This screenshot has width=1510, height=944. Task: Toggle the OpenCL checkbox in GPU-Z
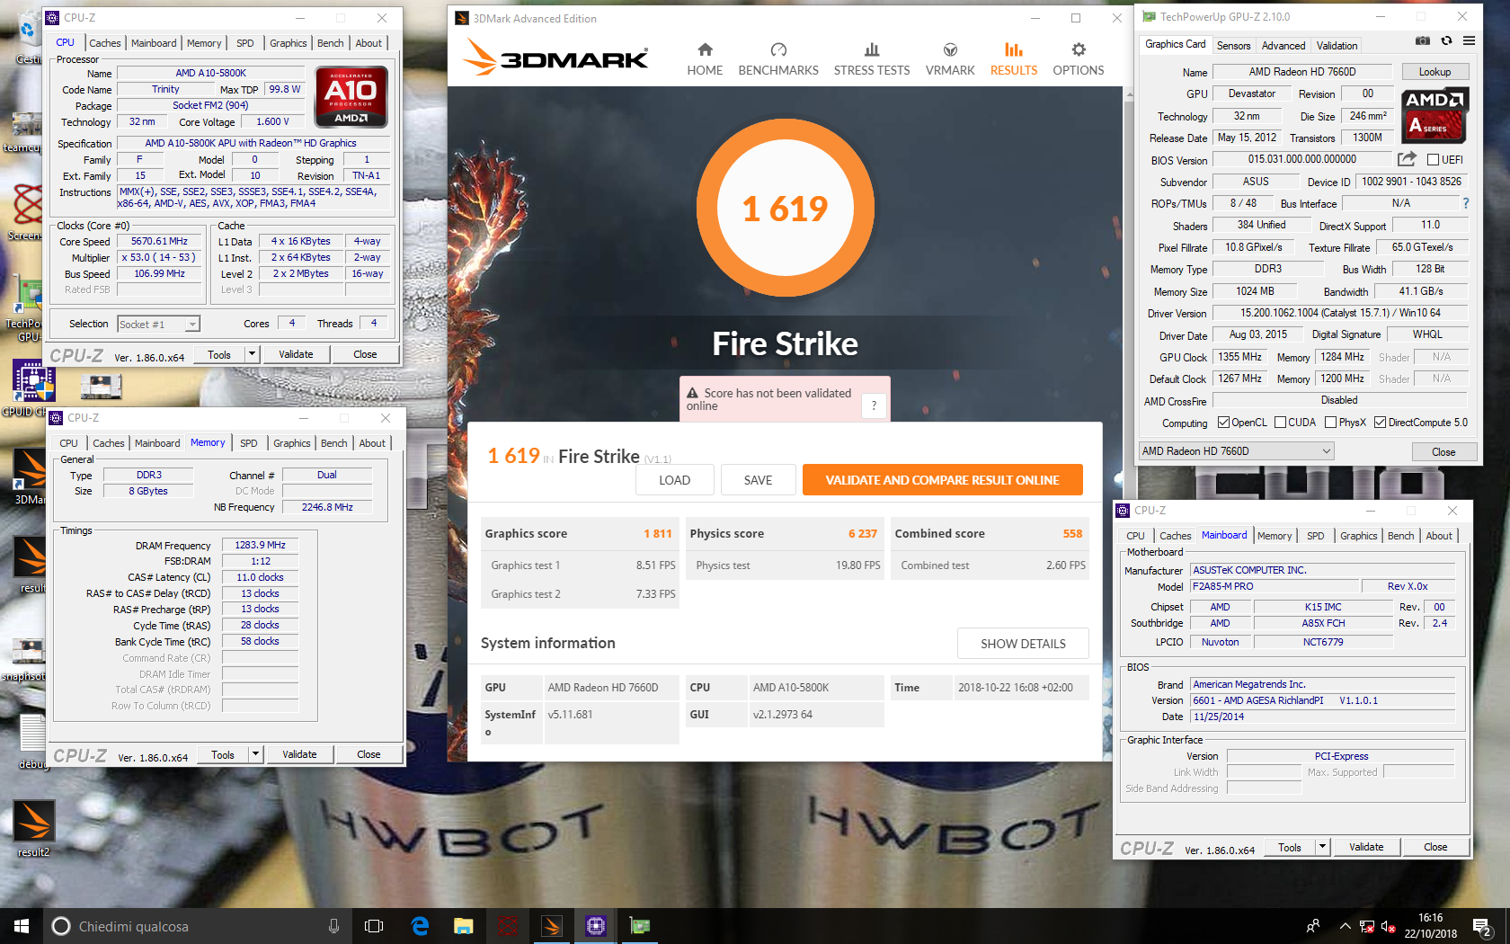click(x=1223, y=423)
